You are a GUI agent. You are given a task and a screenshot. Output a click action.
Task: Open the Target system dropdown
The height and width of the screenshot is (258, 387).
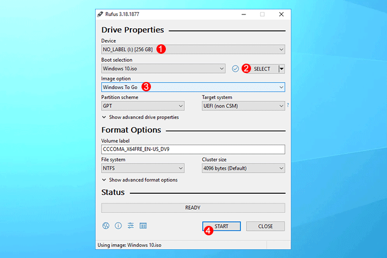click(x=243, y=106)
